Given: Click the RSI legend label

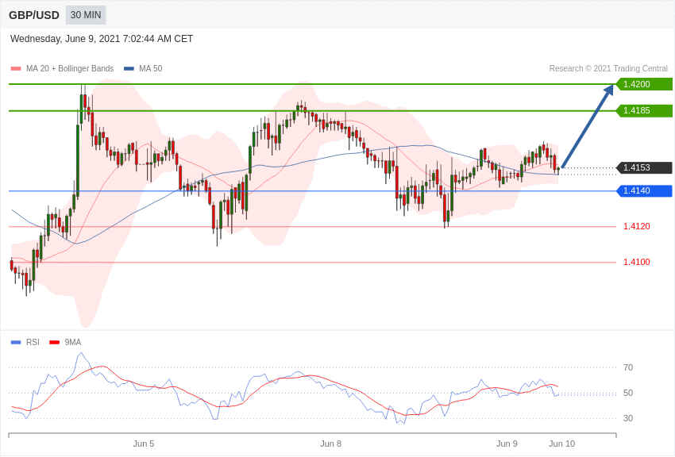Looking at the screenshot, I should tap(33, 342).
